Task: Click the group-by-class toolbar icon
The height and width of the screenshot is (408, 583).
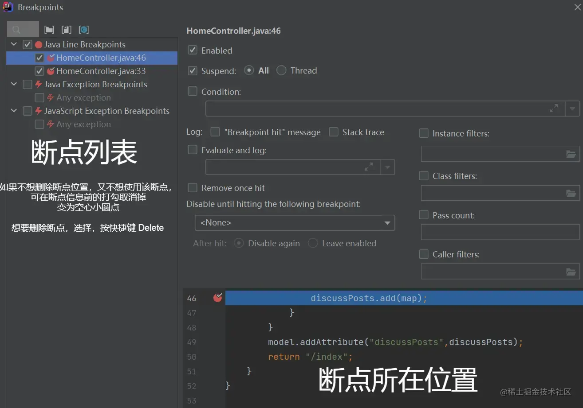Action: pyautogui.click(x=84, y=29)
